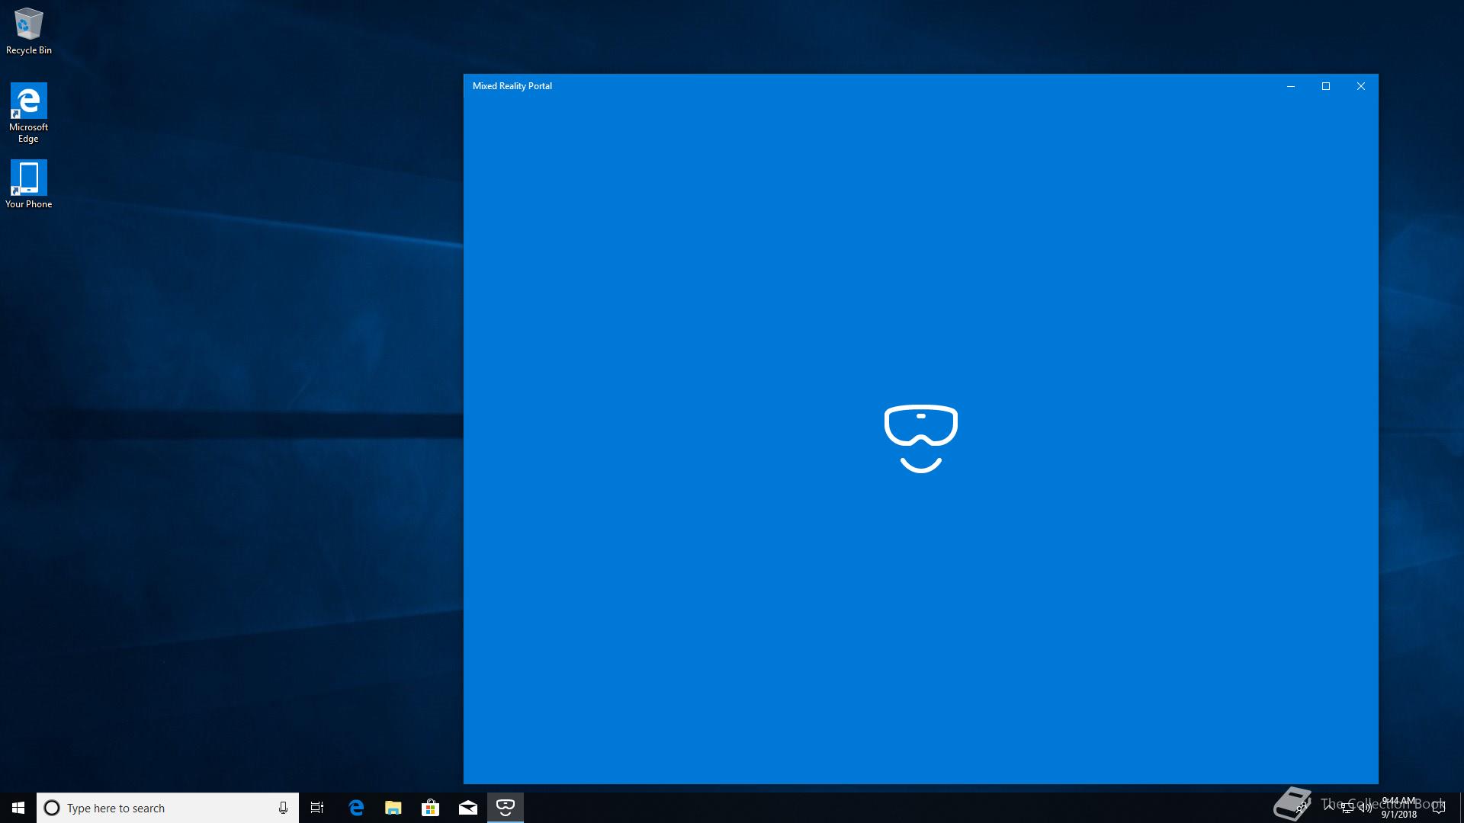Click the clock showing 9:44 AM

tap(1399, 808)
